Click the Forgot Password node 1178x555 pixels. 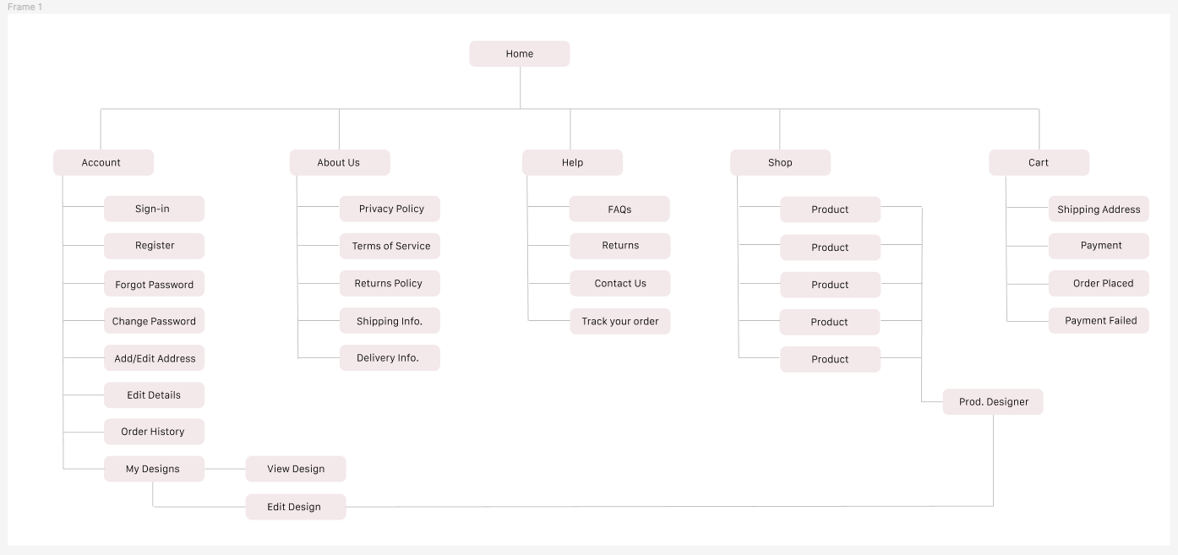point(154,285)
